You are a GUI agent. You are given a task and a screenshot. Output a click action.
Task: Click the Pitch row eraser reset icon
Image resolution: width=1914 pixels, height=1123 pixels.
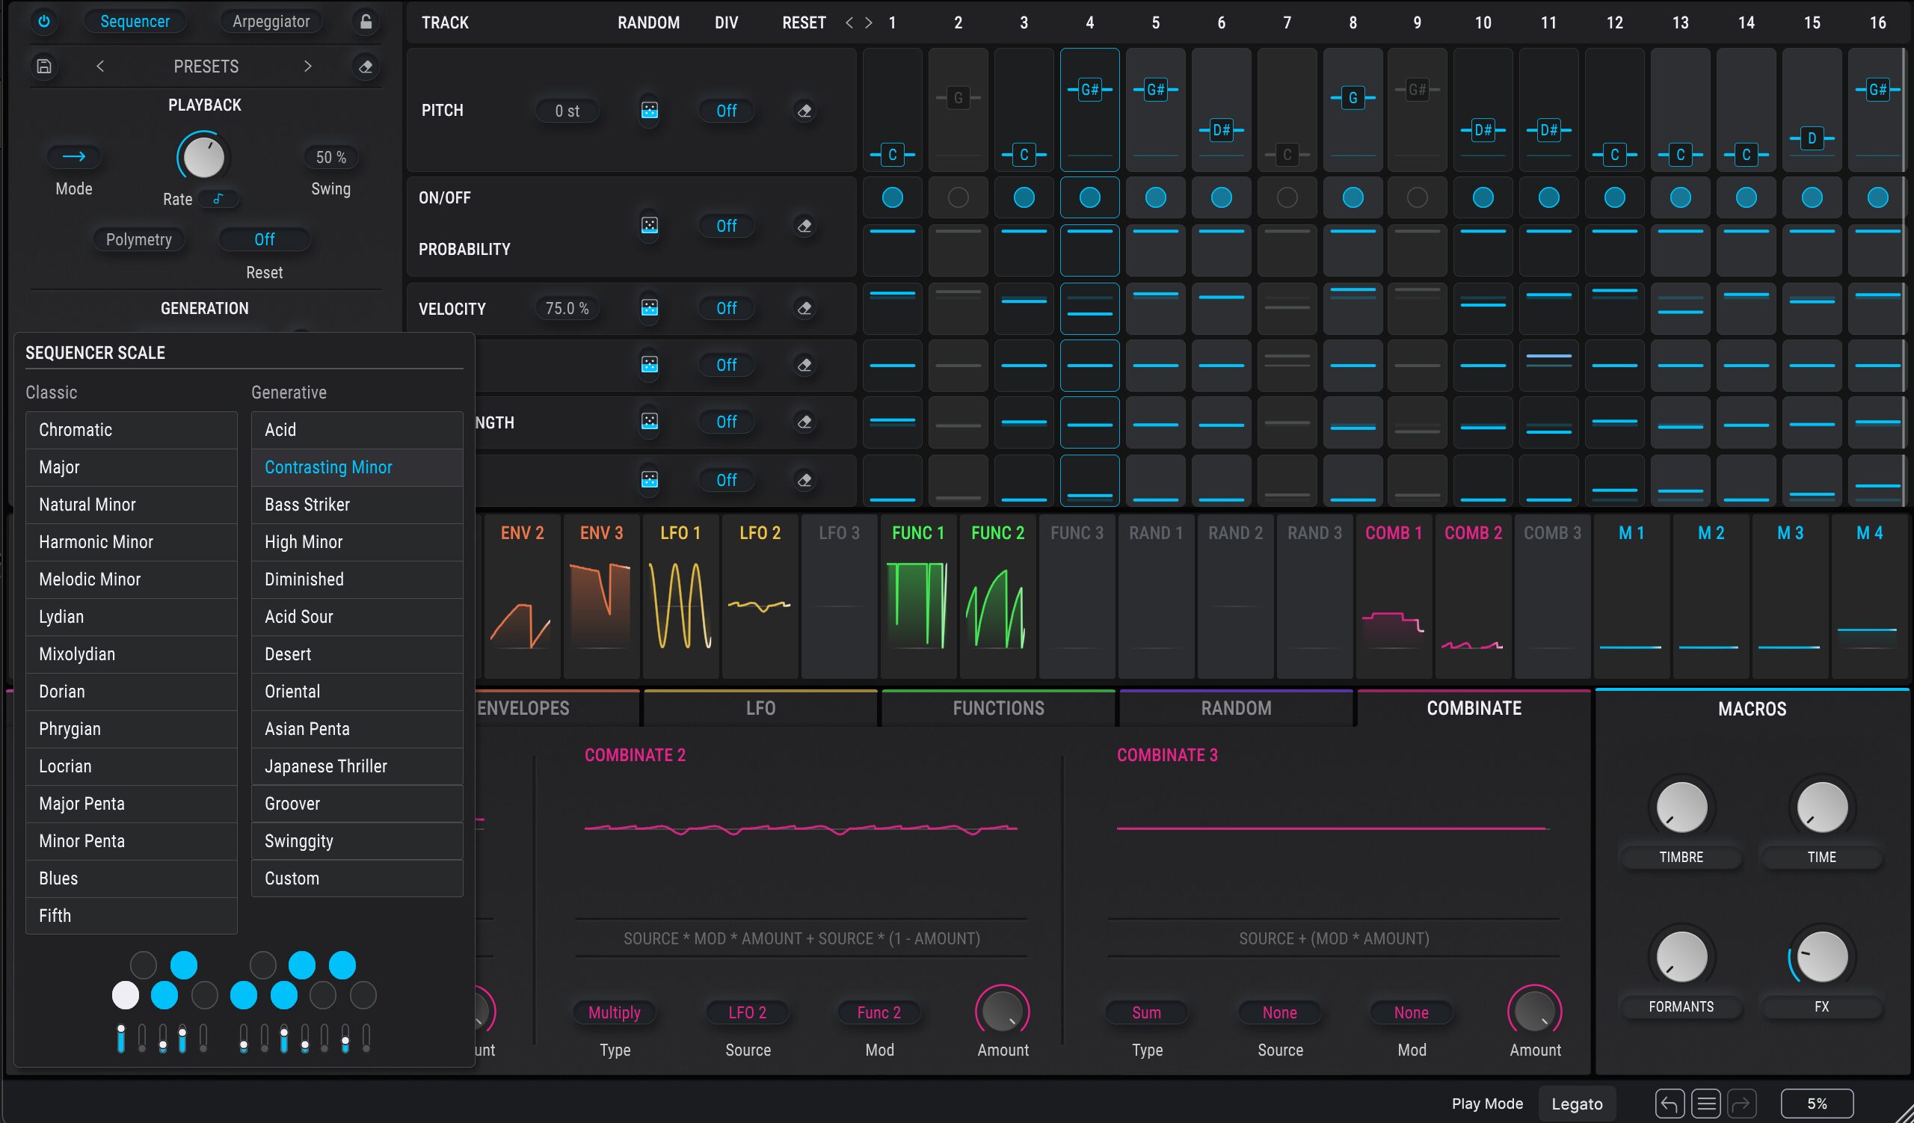pos(804,111)
